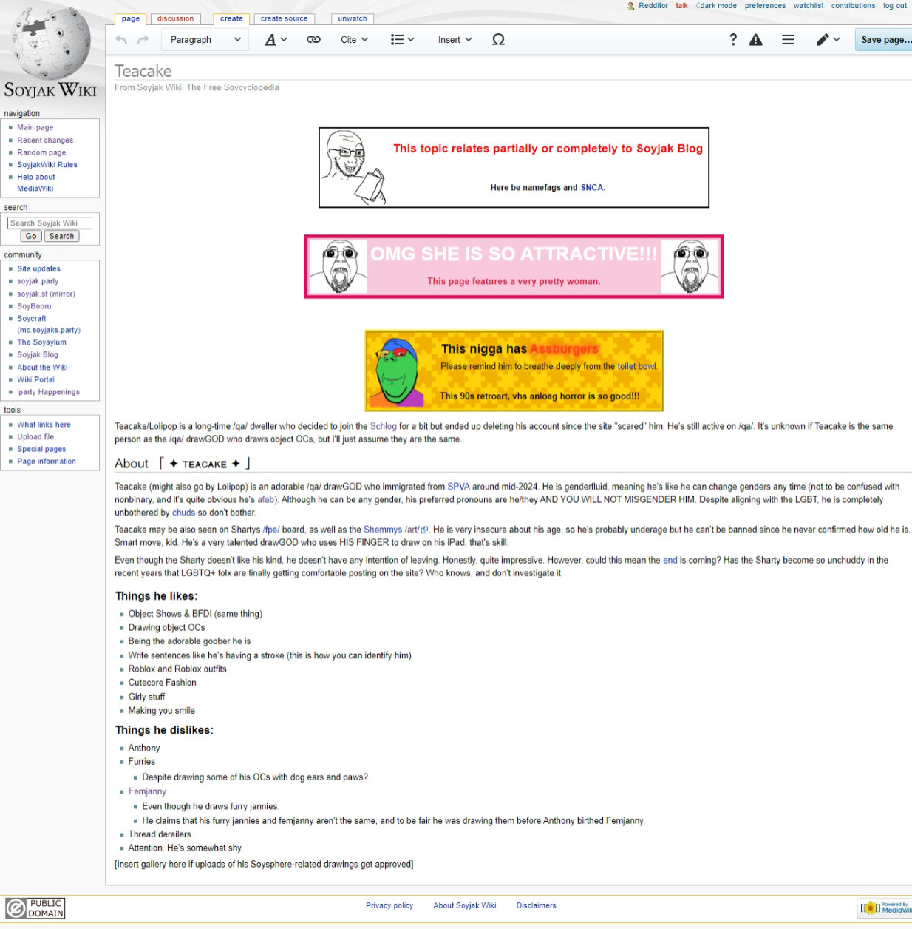Image resolution: width=912 pixels, height=929 pixels.
Task: Click the reading soyjak banner image
Action: pyautogui.click(x=353, y=168)
